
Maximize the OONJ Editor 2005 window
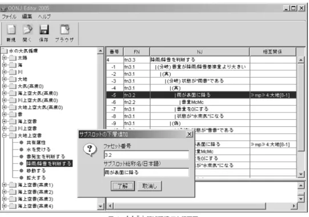294,8
